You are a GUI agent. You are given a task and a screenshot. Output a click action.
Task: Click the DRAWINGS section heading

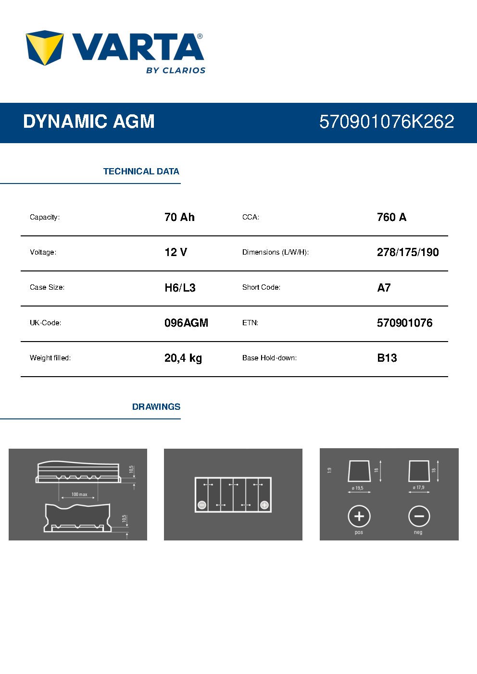pos(156,407)
